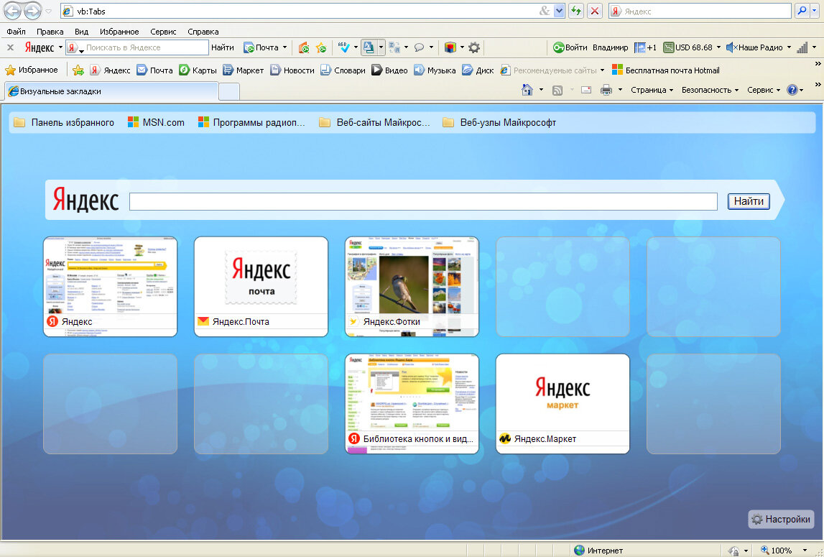
Task: Click the orange page bookmark icon
Action: (304, 48)
